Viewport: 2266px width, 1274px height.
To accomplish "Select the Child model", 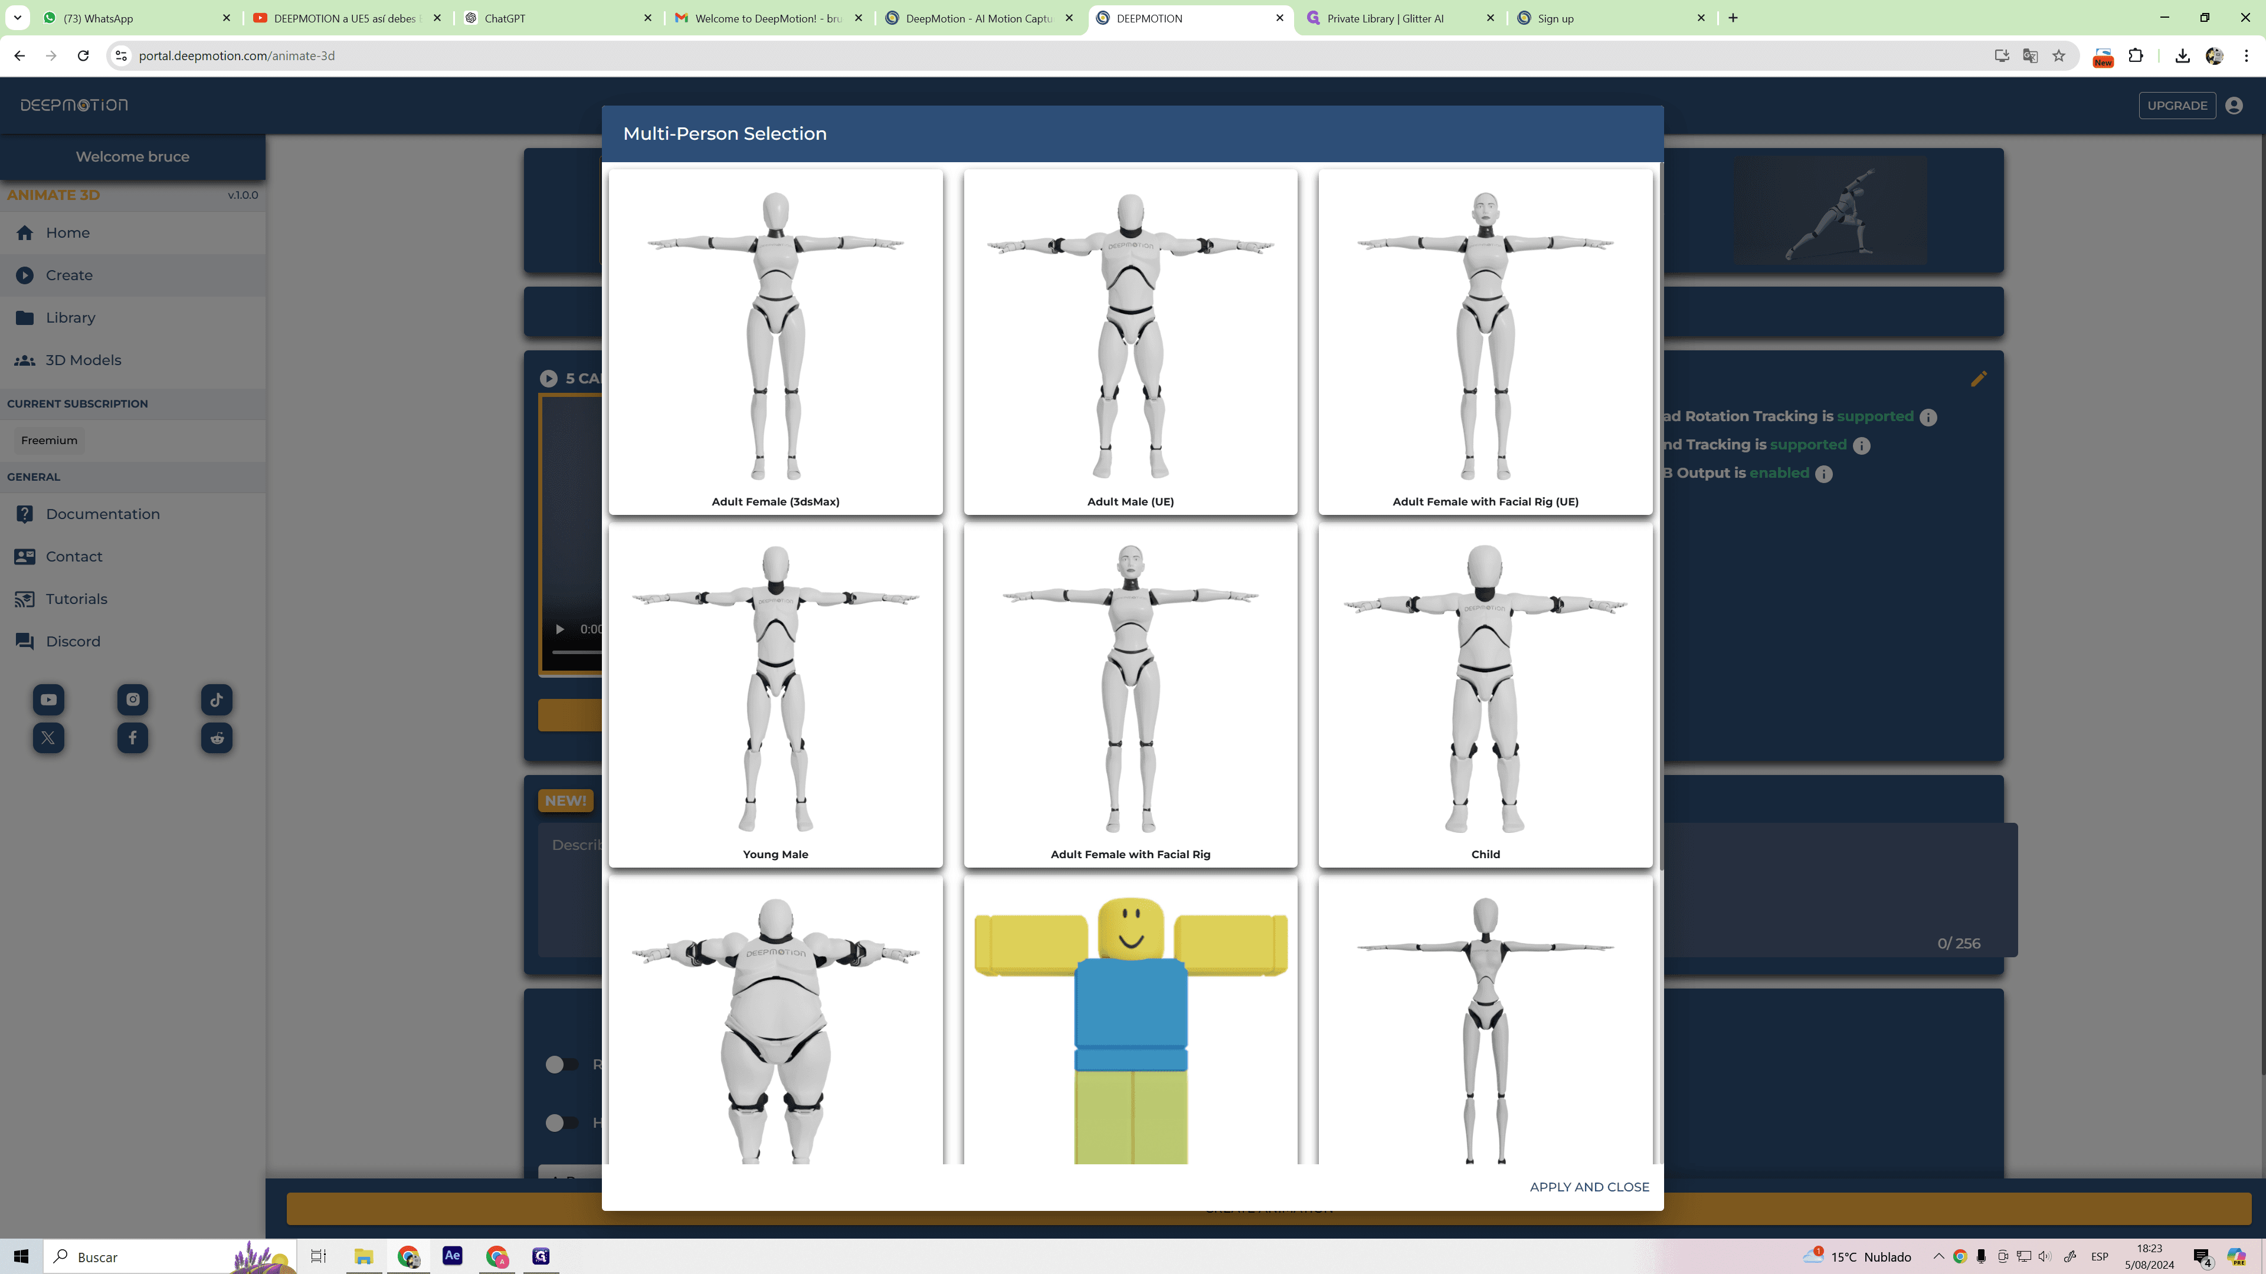I will click(1485, 695).
